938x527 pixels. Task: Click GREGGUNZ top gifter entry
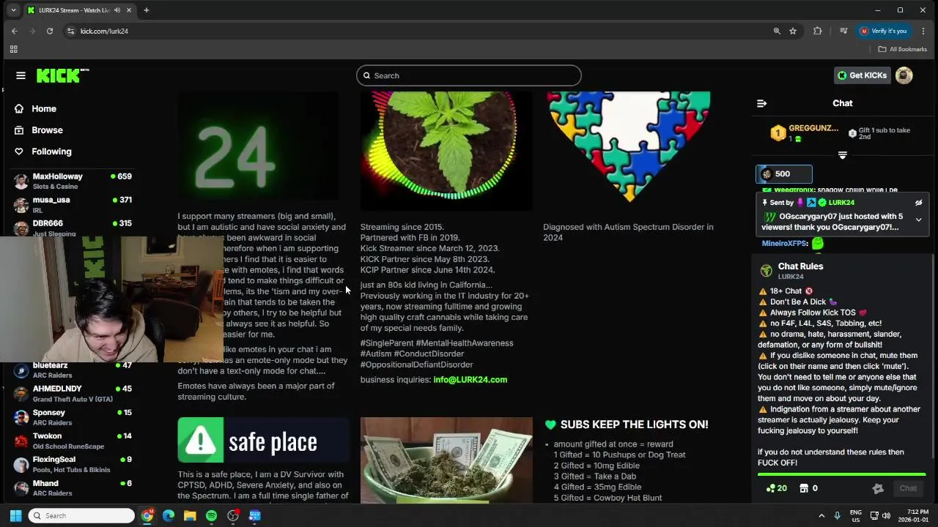tap(804, 132)
